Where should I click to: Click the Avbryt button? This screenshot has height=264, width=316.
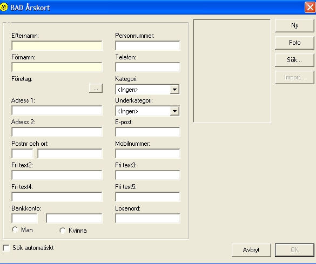click(251, 250)
